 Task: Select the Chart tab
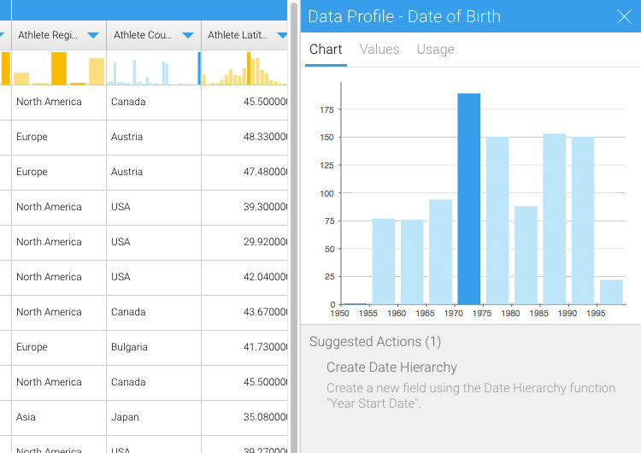pos(326,50)
